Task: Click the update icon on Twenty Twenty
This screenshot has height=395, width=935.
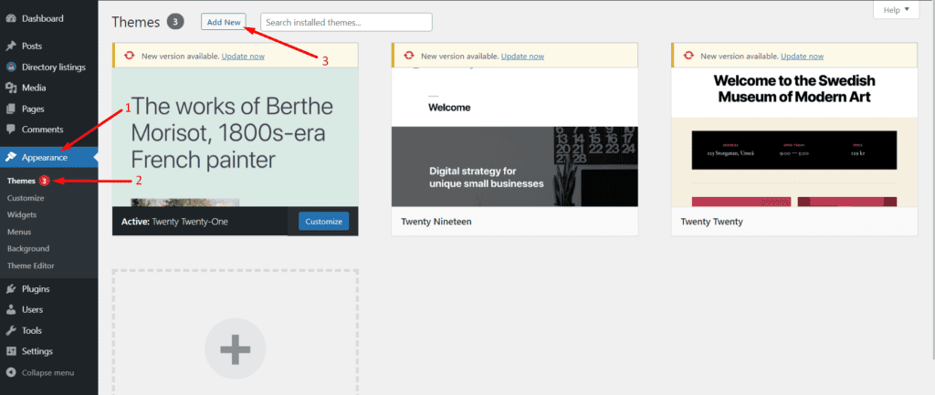Action: coord(688,56)
